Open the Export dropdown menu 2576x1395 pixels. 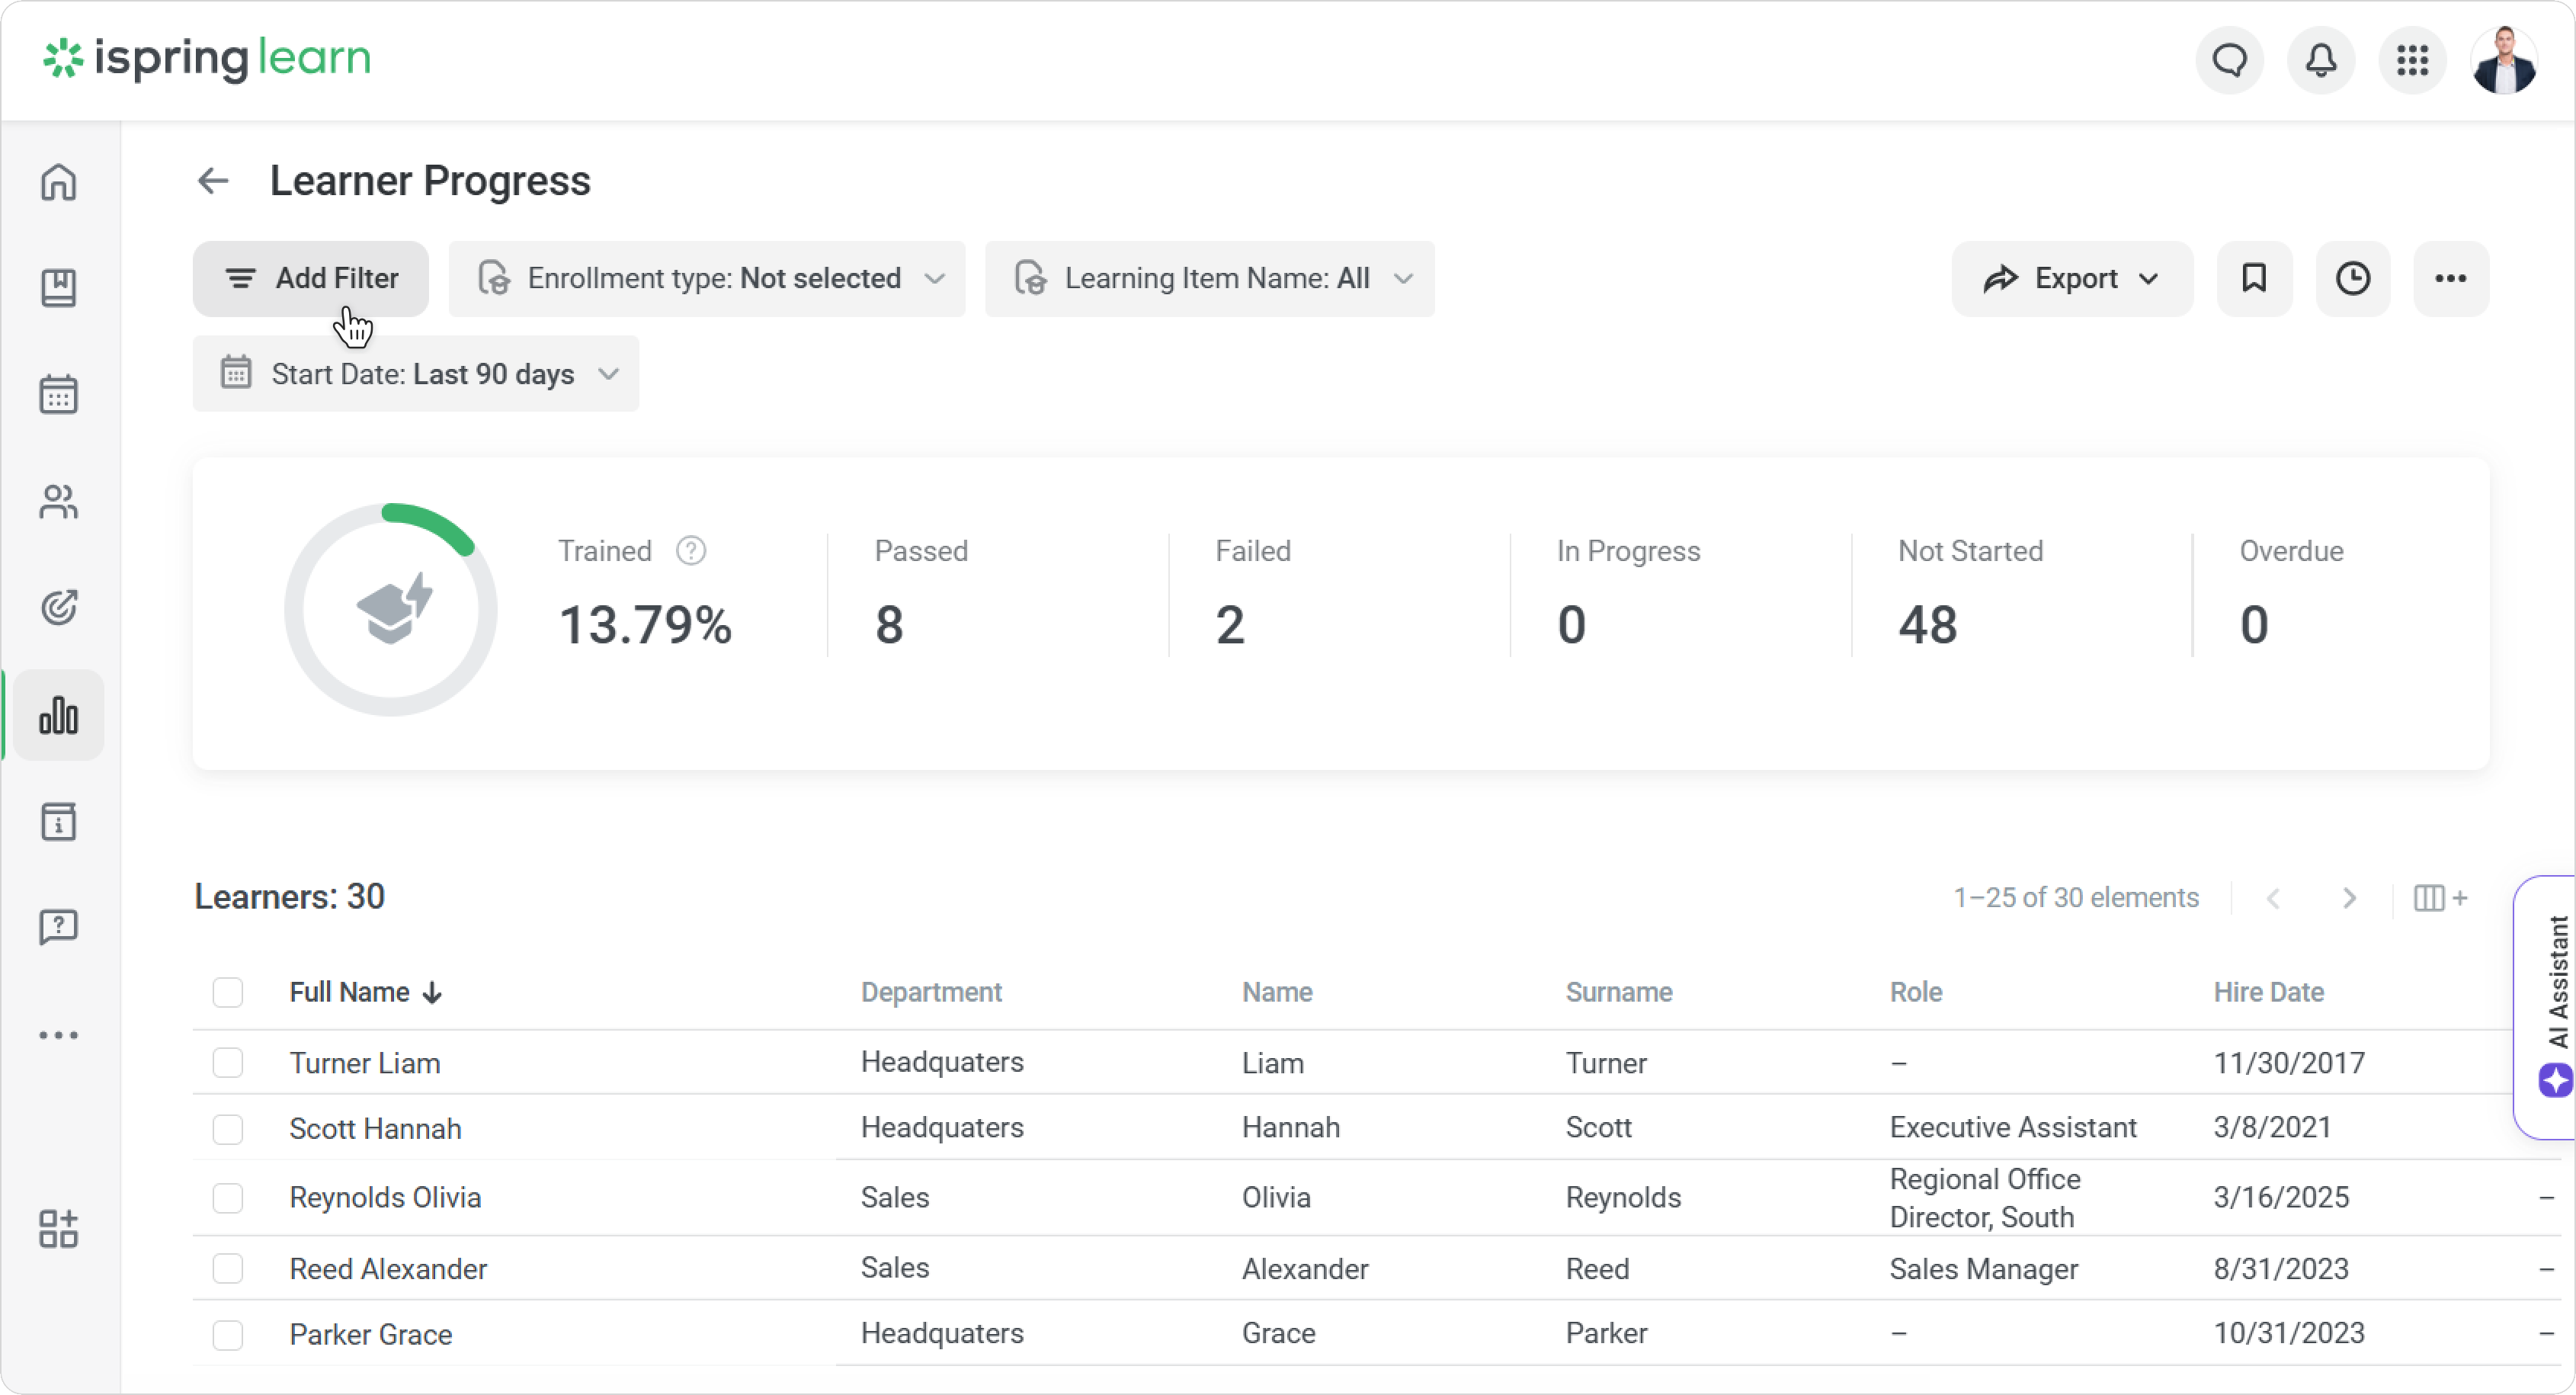2071,278
